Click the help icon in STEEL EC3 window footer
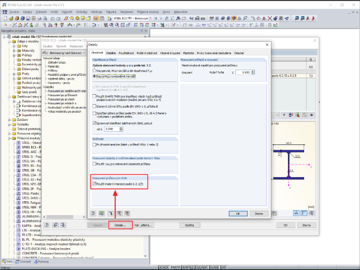 46,225
